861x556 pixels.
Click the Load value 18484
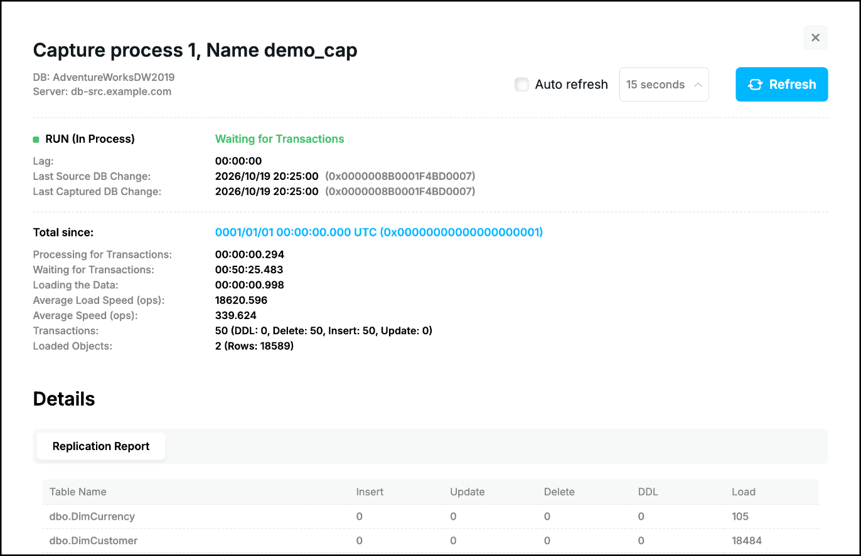(x=747, y=540)
